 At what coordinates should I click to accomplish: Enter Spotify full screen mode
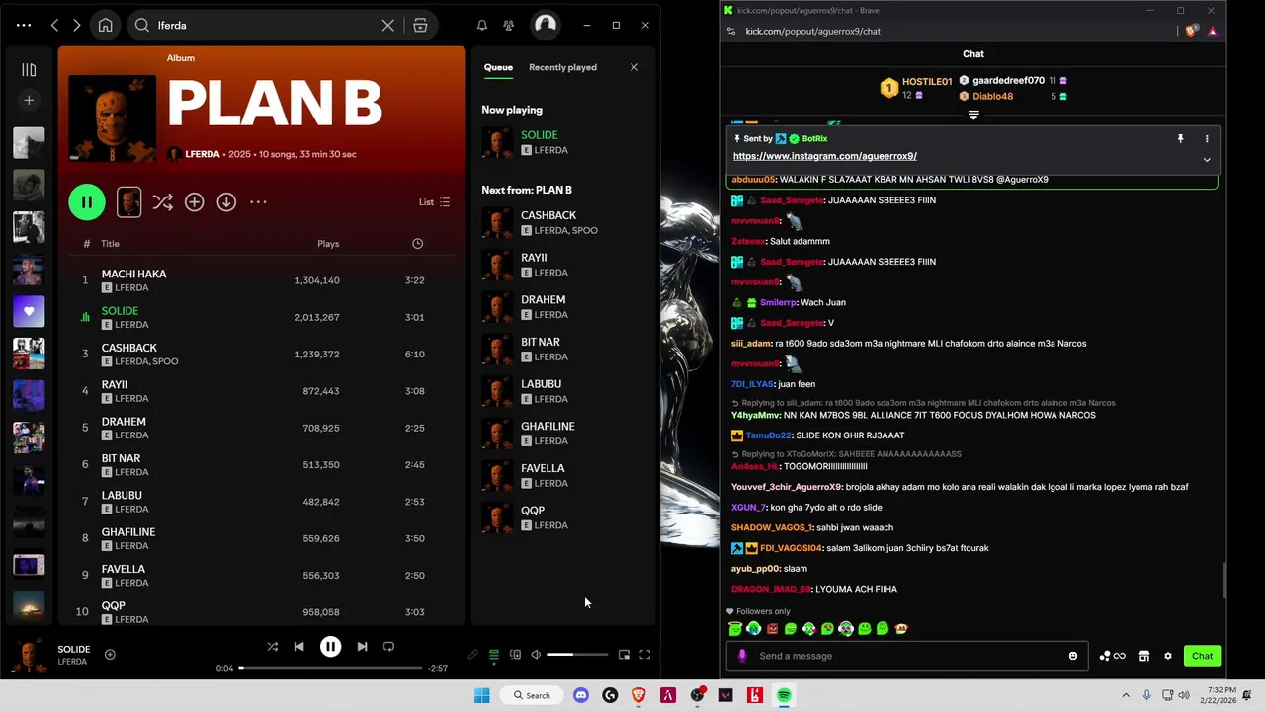tap(644, 655)
